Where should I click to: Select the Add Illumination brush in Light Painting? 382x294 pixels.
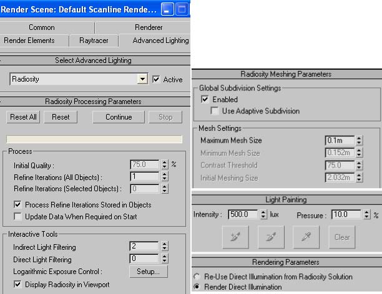235,237
